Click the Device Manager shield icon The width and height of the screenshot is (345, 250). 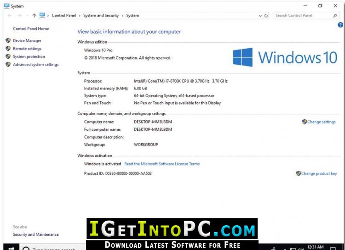[8, 41]
